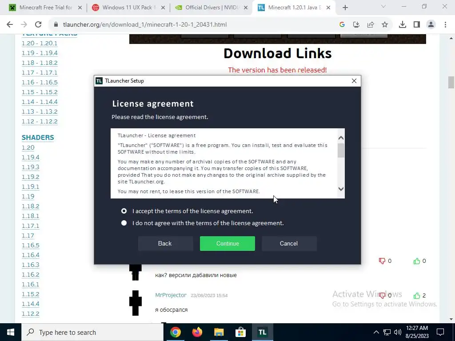
Task: Reload the tlauncher.org page
Action: click(x=38, y=25)
